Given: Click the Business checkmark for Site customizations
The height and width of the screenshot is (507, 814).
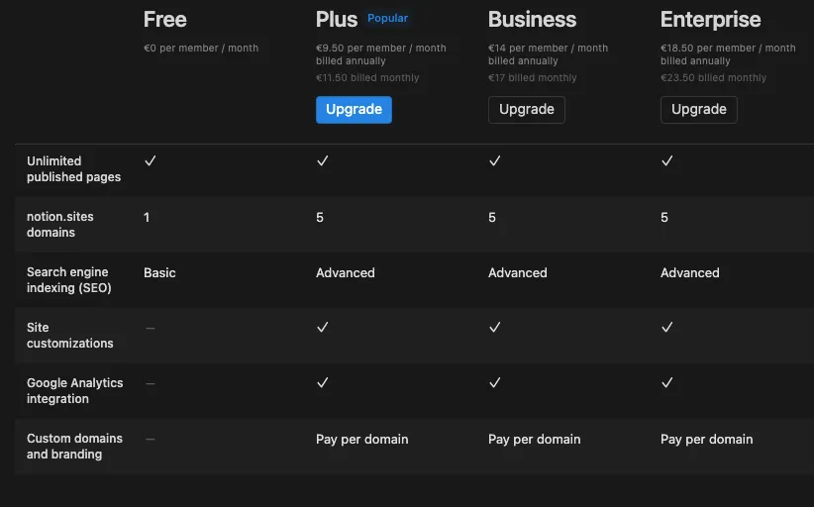Looking at the screenshot, I should 495,327.
